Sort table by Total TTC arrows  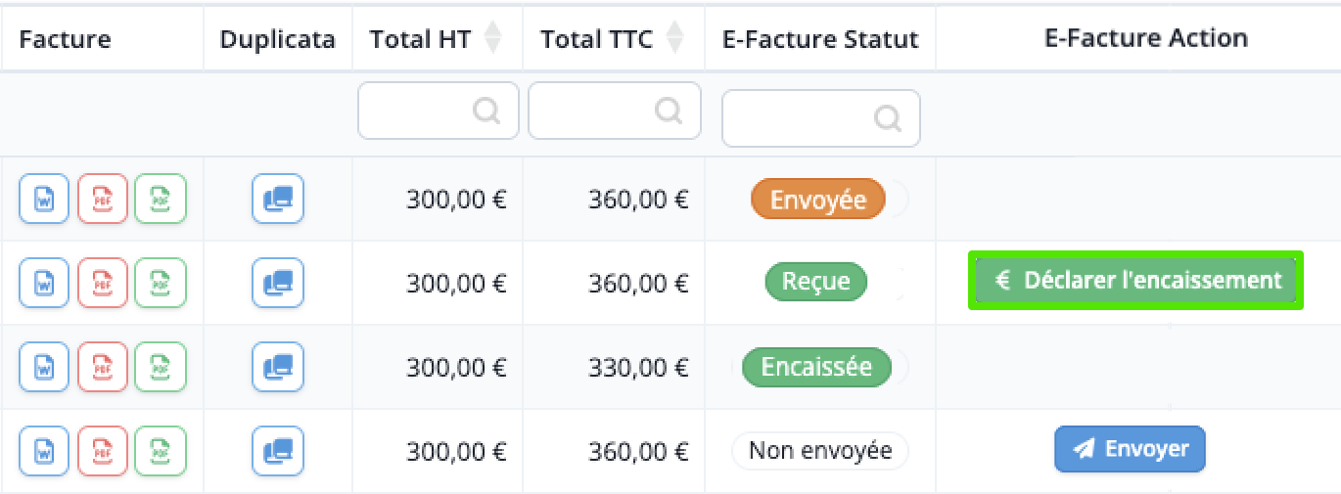click(x=674, y=39)
